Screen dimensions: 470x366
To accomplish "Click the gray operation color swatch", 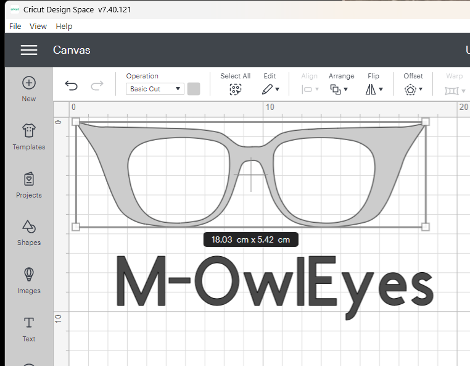I will click(x=194, y=89).
